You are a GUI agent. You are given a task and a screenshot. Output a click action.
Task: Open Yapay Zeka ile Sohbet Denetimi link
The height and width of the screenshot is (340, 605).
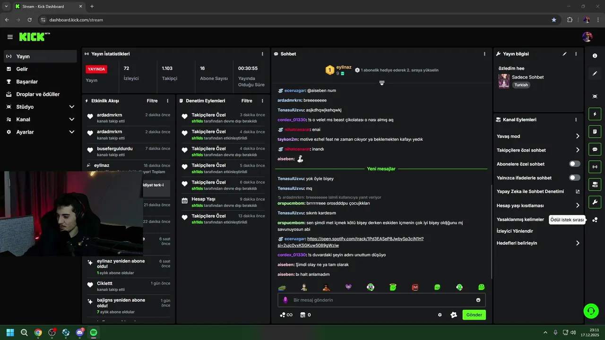tap(538, 192)
